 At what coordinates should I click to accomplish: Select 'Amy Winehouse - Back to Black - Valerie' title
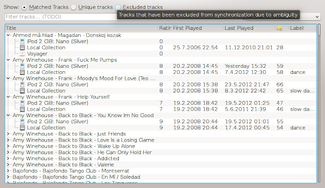(x=63, y=165)
